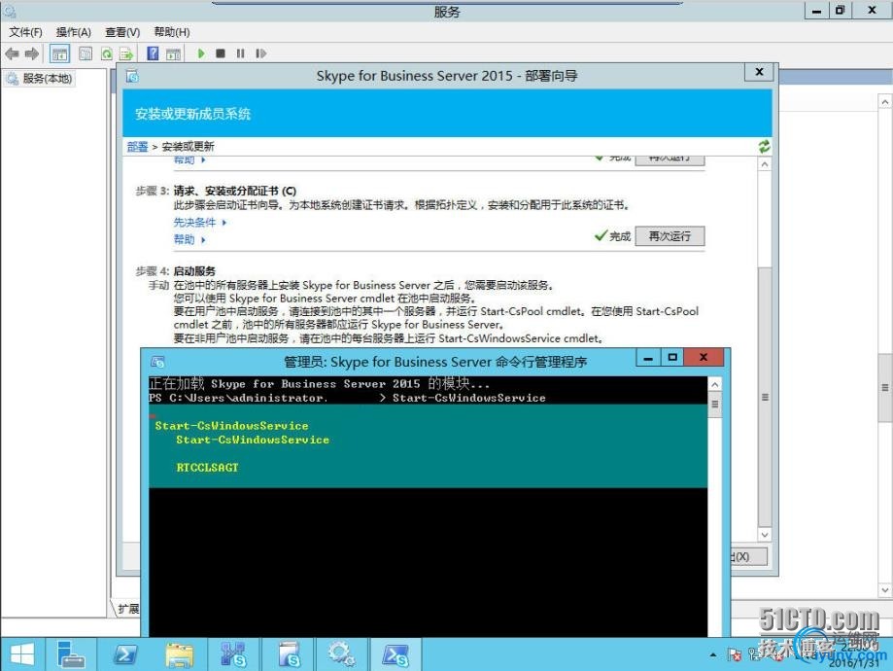Image resolution: width=893 pixels, height=671 pixels.
Task: Pause service with pause icon
Action: pos(240,53)
